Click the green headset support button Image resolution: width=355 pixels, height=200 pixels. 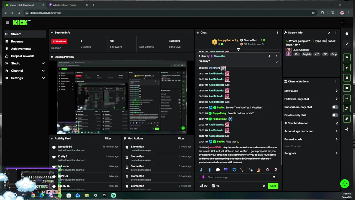345,184
